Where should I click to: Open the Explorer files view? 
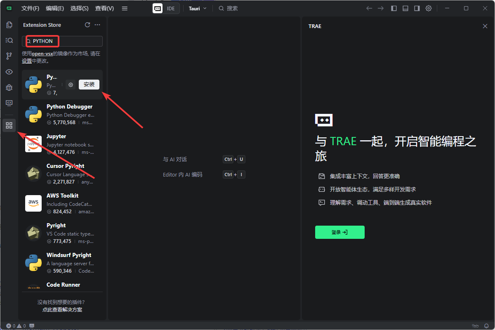pyautogui.click(x=9, y=25)
